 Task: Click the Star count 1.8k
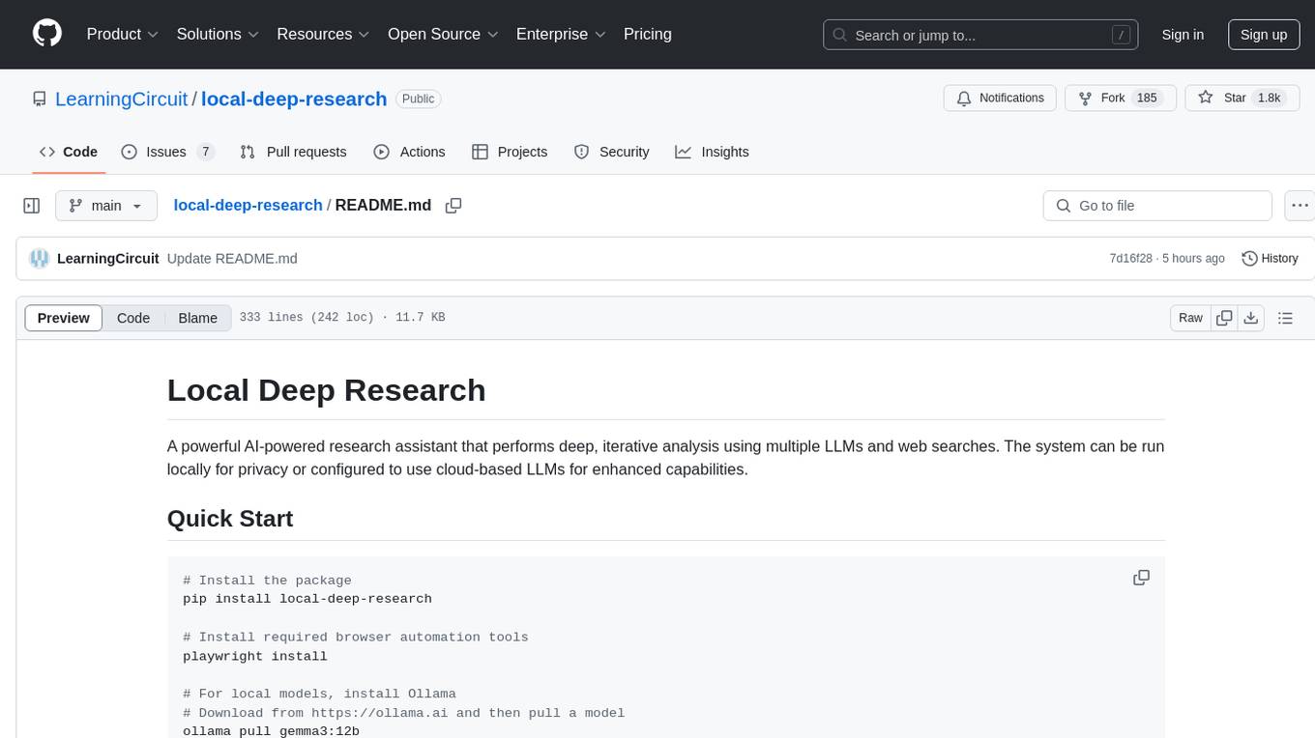(x=1268, y=99)
